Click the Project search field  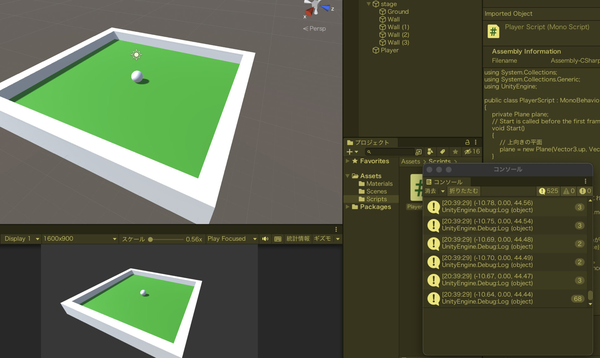pos(391,152)
